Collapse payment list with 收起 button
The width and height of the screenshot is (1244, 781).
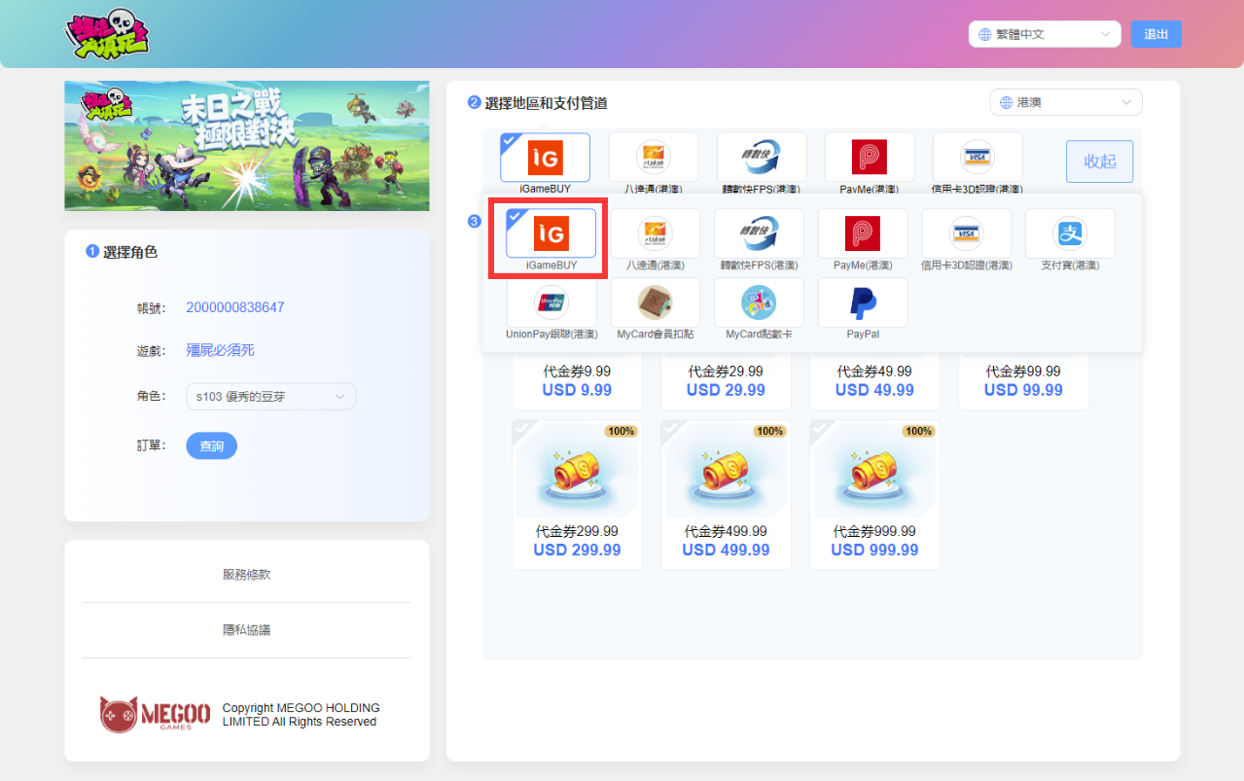(1099, 161)
